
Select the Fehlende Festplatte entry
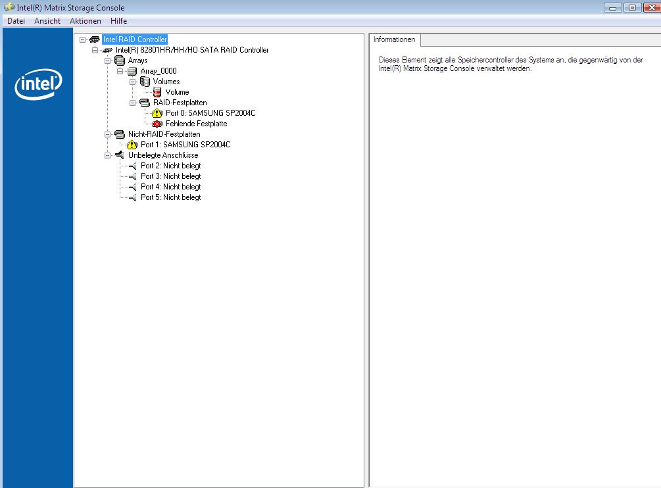[197, 124]
